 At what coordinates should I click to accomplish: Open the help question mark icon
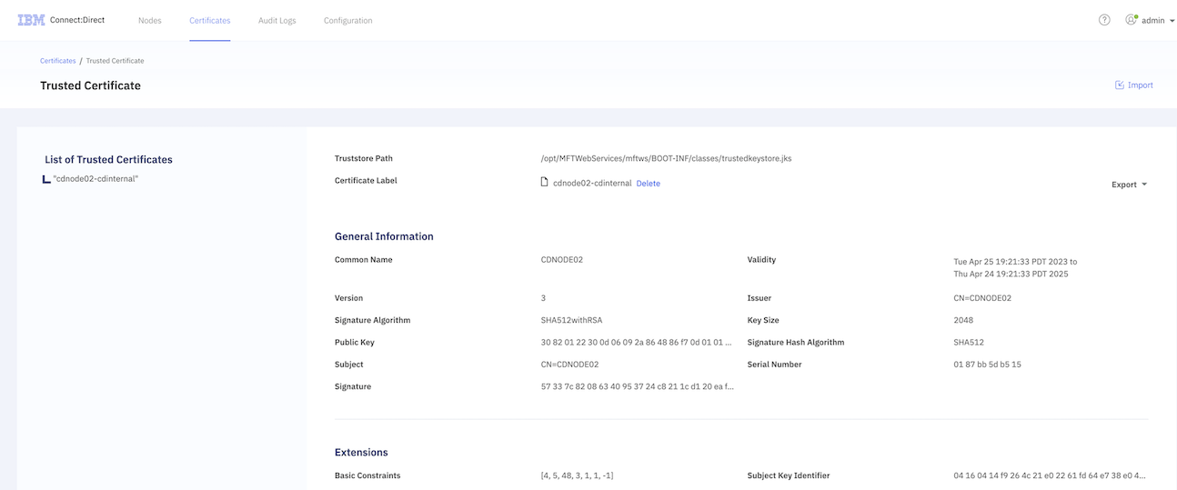click(x=1104, y=20)
